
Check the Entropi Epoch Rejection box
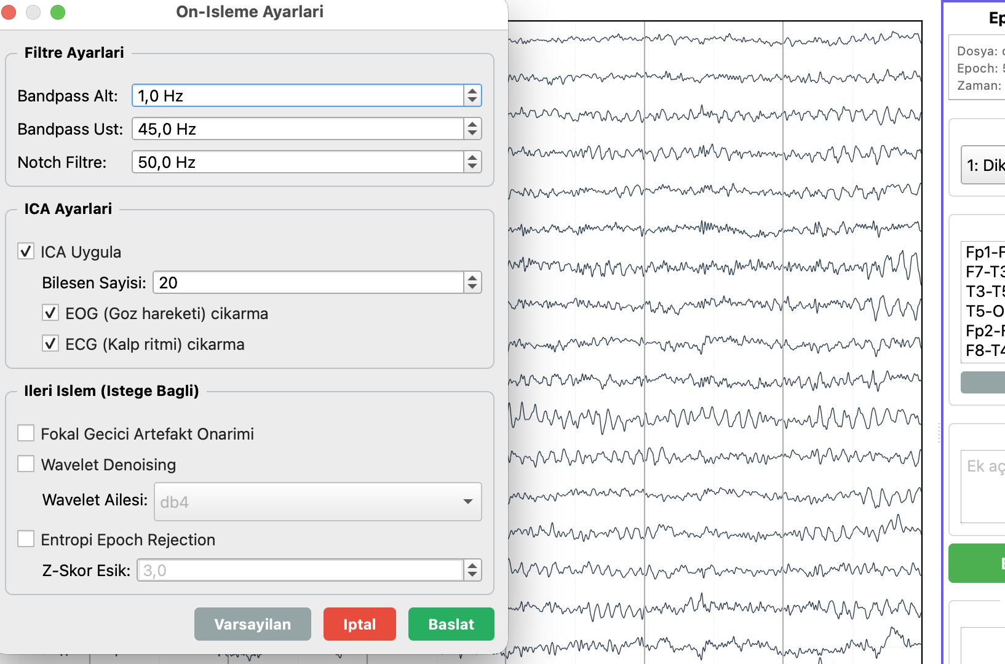coord(26,539)
